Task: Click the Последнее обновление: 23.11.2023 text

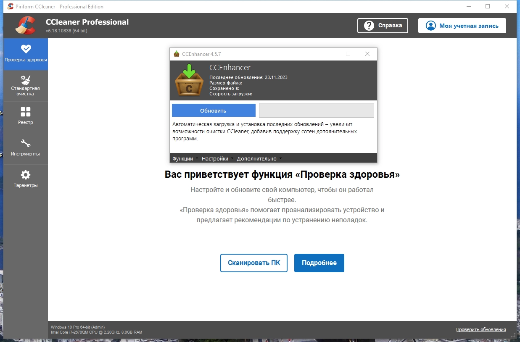Action: [248, 77]
